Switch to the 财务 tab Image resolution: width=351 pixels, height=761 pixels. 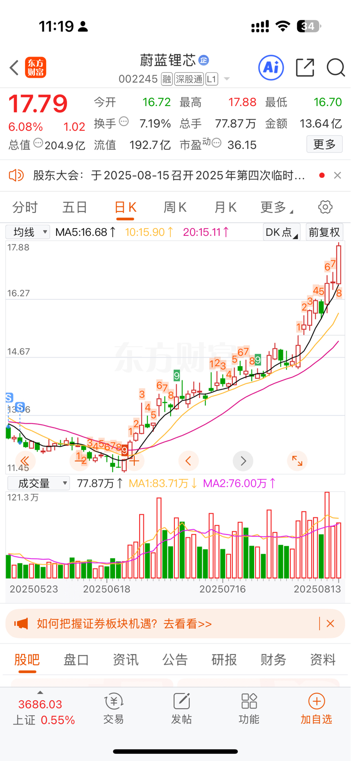pos(273,660)
